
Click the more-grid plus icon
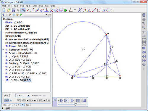[144, 44]
